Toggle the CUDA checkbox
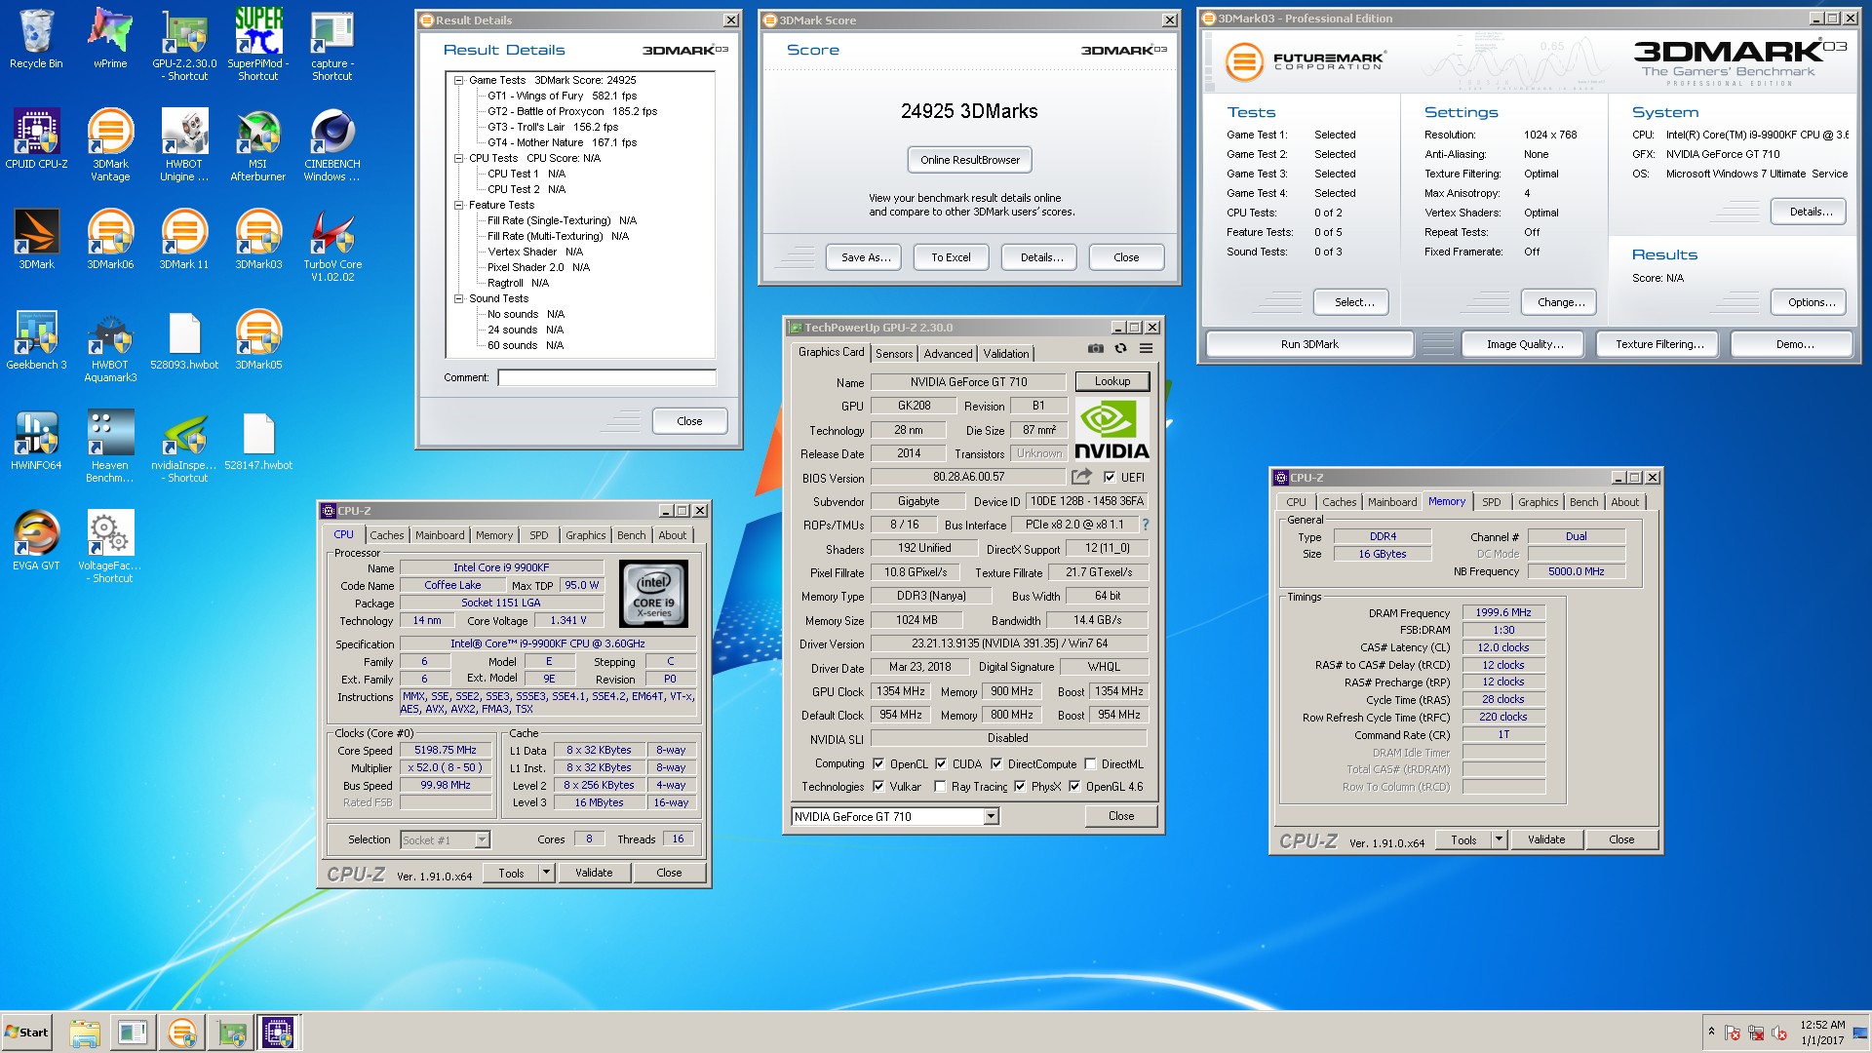 tap(941, 763)
